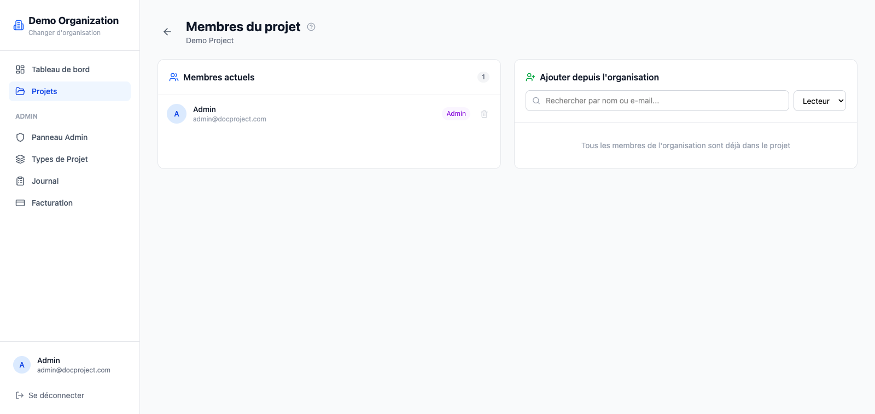Click the Journal clipboard icon
This screenshot has height=414, width=875.
point(20,181)
